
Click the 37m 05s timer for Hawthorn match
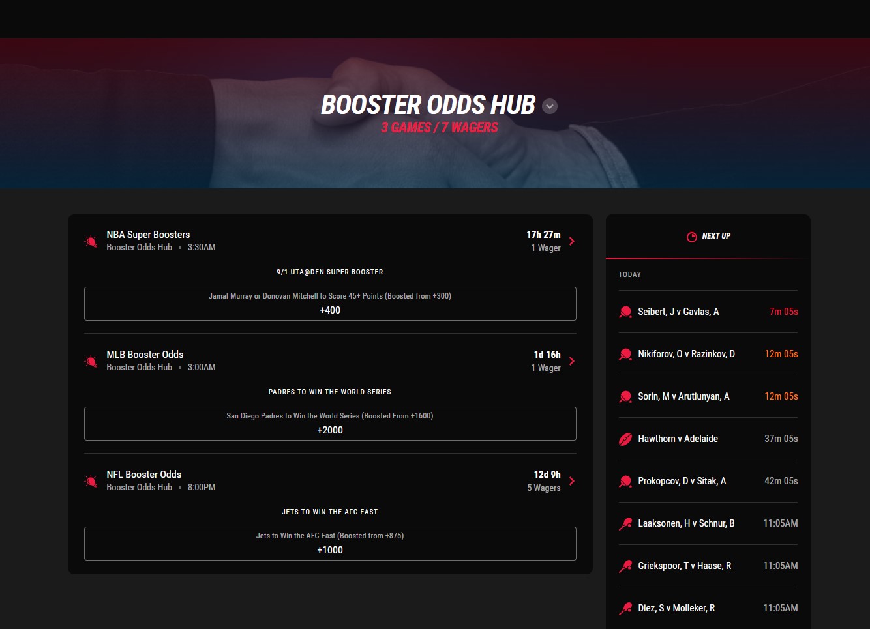point(781,439)
